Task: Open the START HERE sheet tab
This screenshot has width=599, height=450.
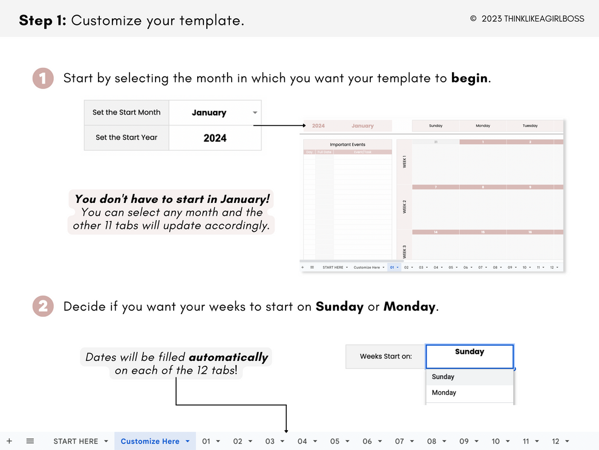Action: point(75,442)
